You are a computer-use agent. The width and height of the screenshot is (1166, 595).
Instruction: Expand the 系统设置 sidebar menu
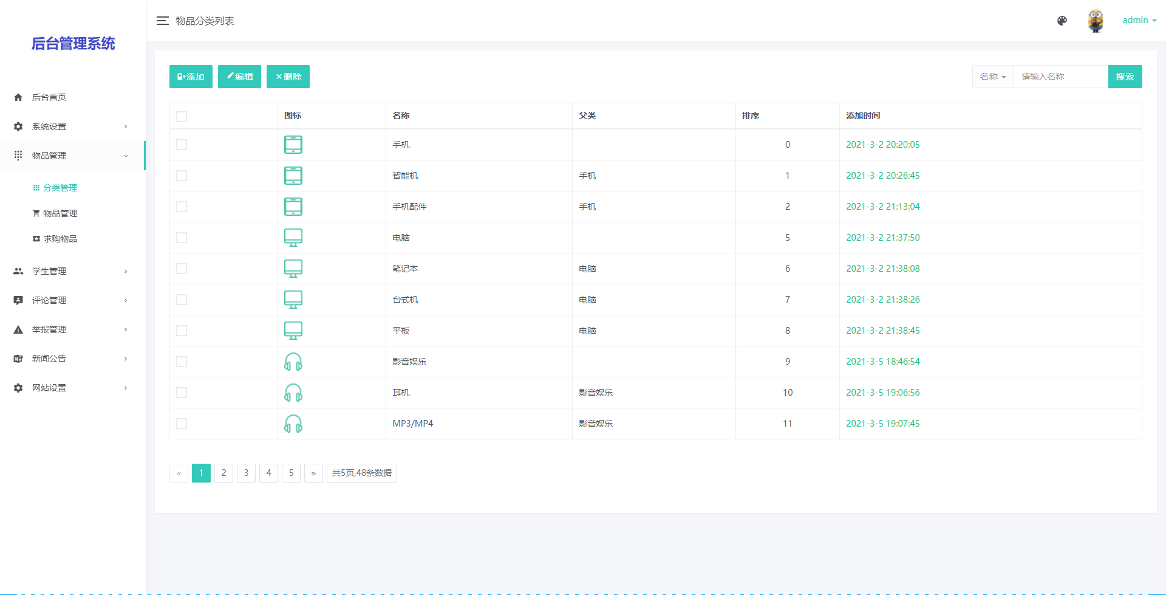tap(49, 126)
